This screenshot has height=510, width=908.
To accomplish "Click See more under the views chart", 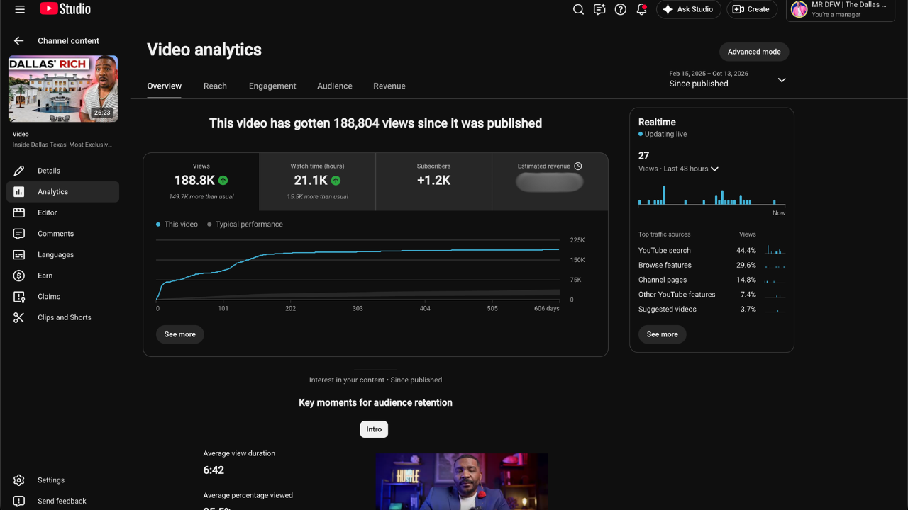I will (180, 334).
